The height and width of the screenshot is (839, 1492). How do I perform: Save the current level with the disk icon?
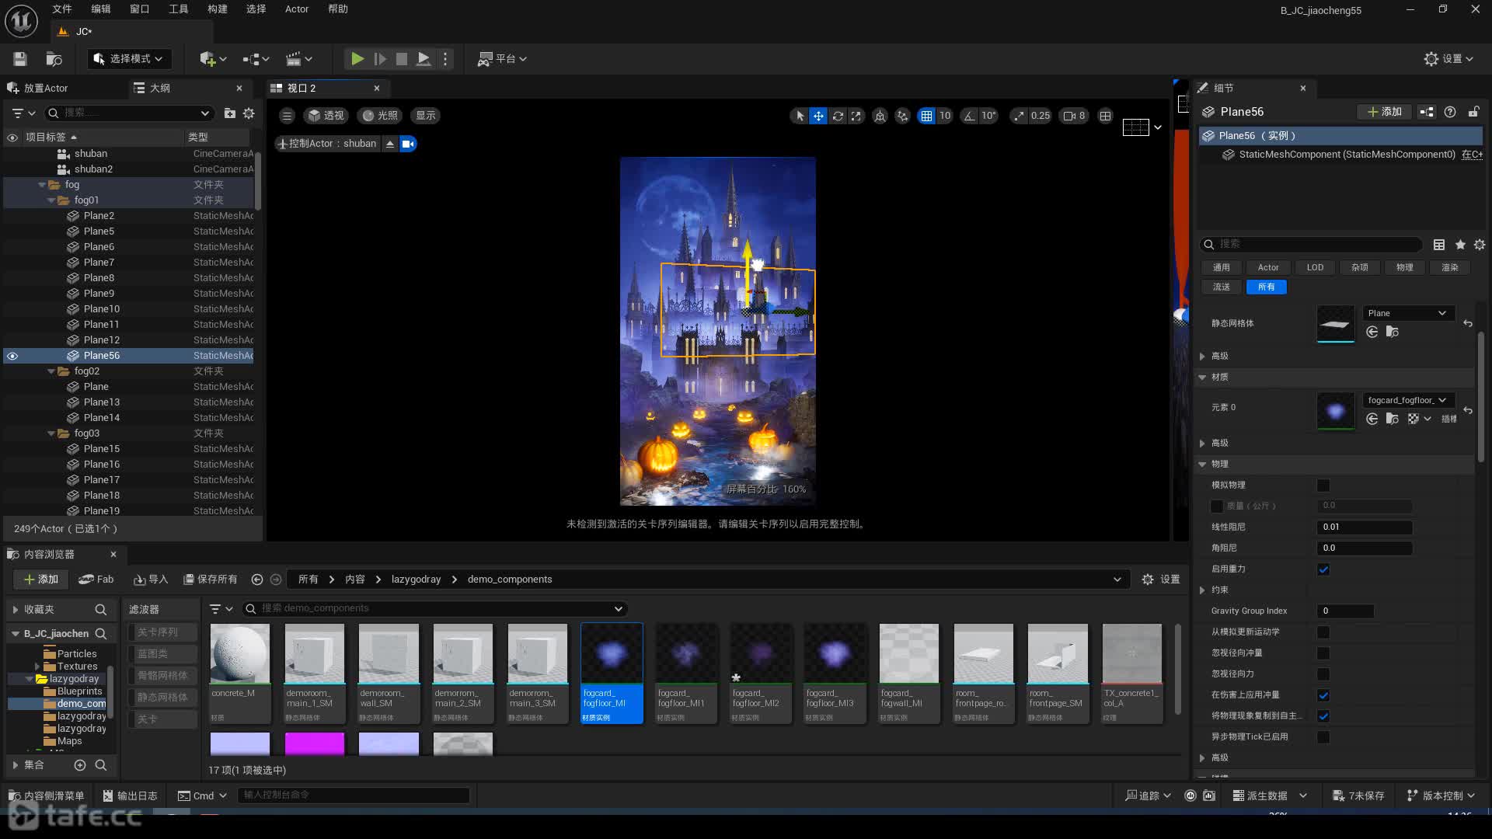[x=20, y=58]
